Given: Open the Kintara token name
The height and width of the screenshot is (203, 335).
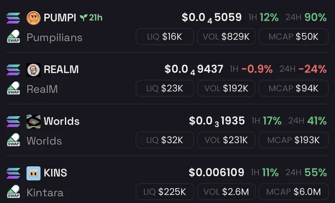Looking at the screenshot, I should [45, 193].
